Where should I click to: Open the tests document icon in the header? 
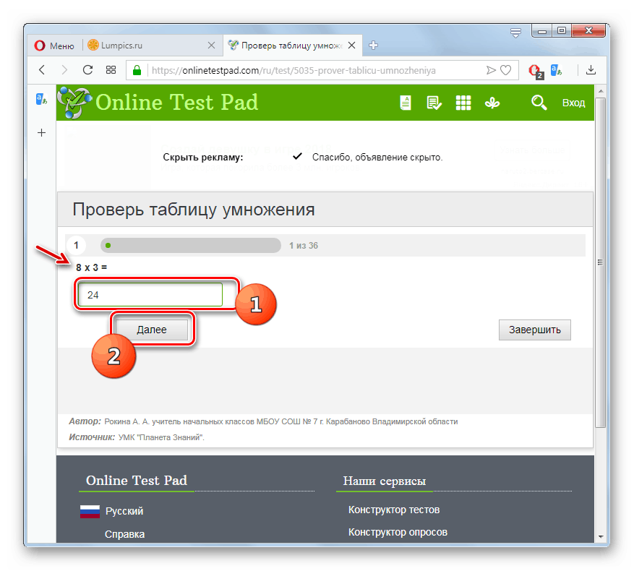click(x=405, y=103)
